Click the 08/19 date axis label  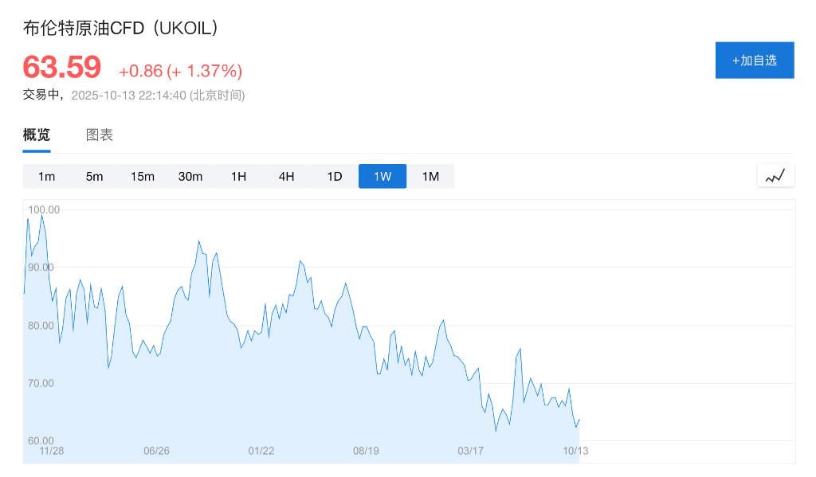[366, 451]
